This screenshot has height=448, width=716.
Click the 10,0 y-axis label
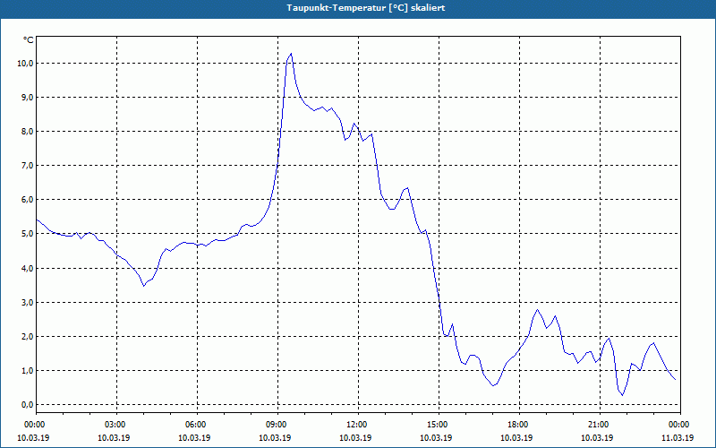click(26, 63)
